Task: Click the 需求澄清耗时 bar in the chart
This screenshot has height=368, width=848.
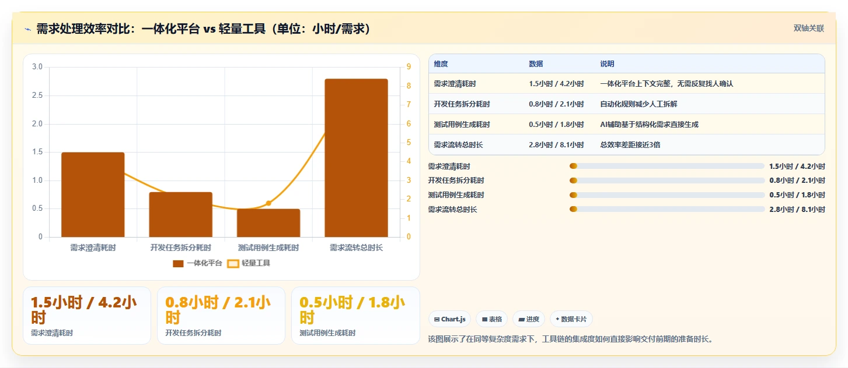Action: (x=93, y=194)
